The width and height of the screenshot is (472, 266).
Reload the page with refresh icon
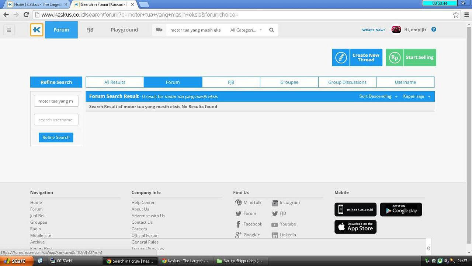[26, 15]
